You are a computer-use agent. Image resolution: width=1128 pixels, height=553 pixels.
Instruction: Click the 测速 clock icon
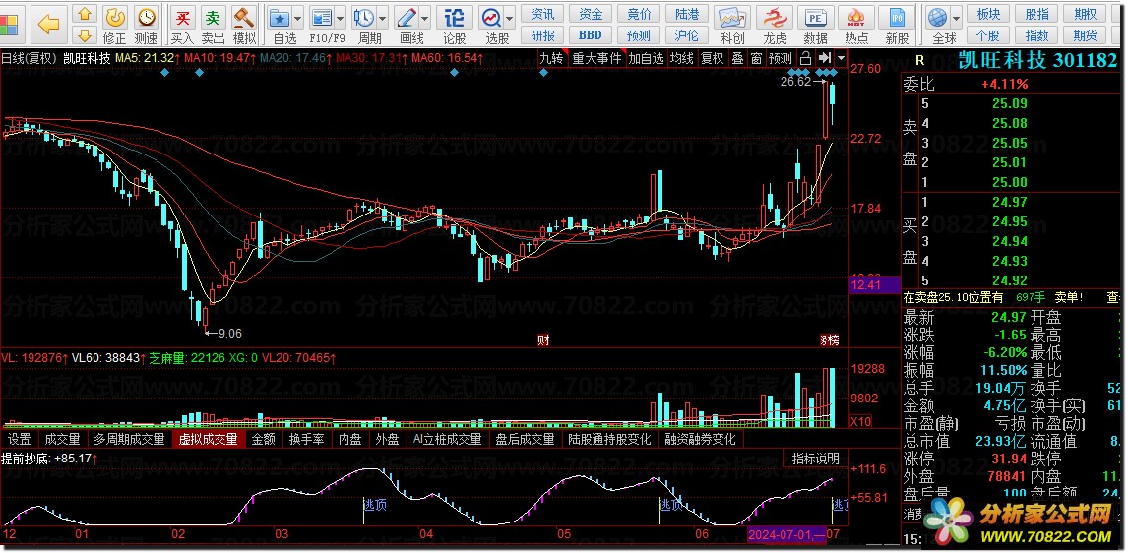click(146, 18)
